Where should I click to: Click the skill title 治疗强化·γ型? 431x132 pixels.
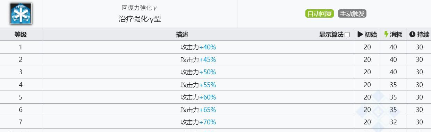(x=140, y=19)
